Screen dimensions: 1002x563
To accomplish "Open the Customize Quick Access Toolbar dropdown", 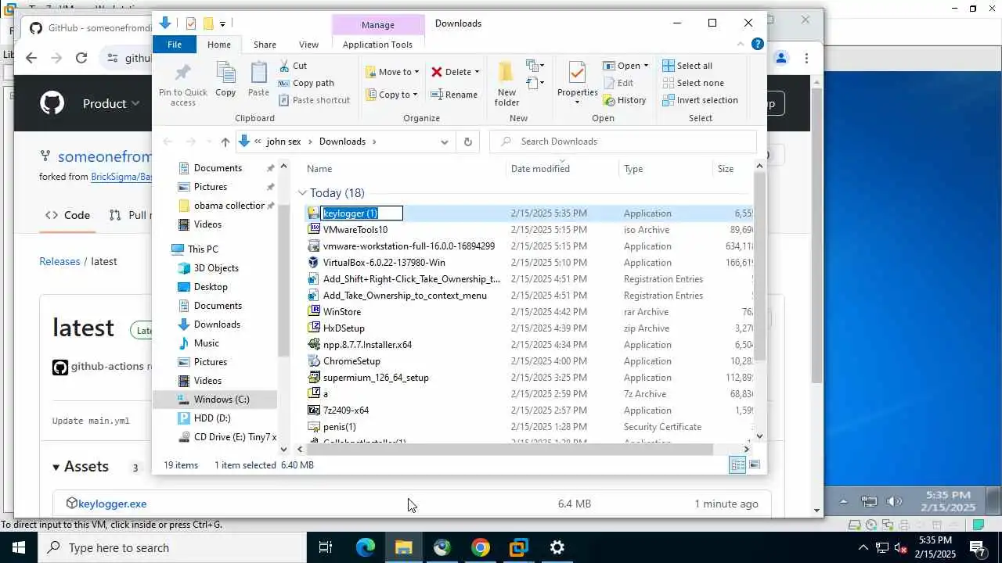I will pos(222,23).
